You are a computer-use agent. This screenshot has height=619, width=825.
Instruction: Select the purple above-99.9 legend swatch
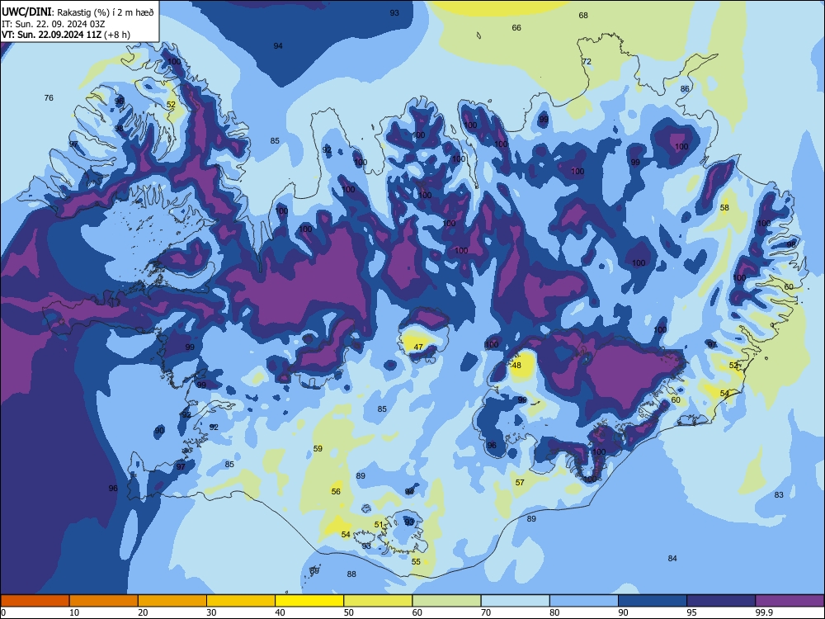coord(790,601)
